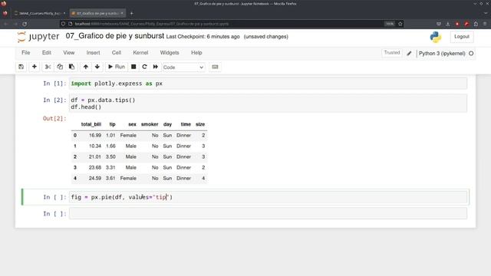491x276 pixels.
Task: Open the Widgets menu
Action: tap(170, 53)
